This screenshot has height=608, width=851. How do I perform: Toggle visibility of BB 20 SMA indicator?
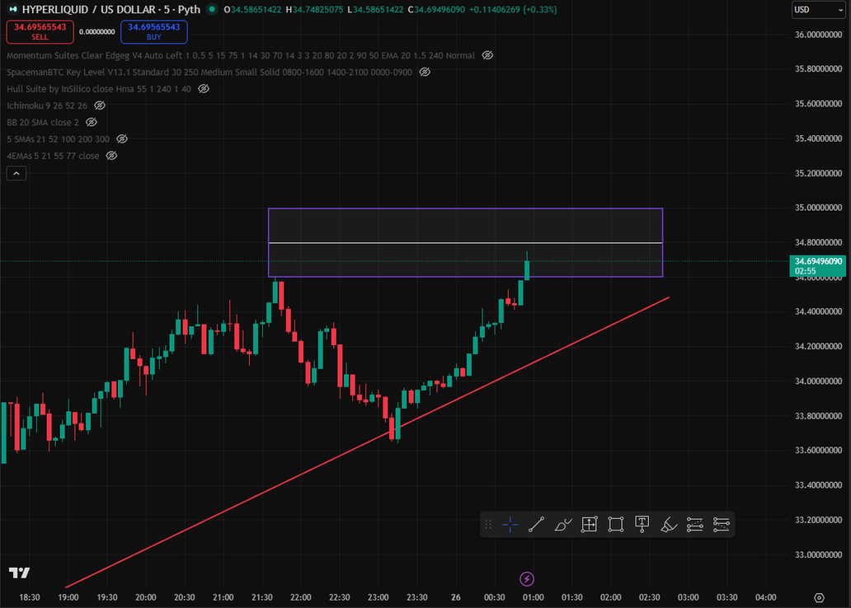point(92,122)
